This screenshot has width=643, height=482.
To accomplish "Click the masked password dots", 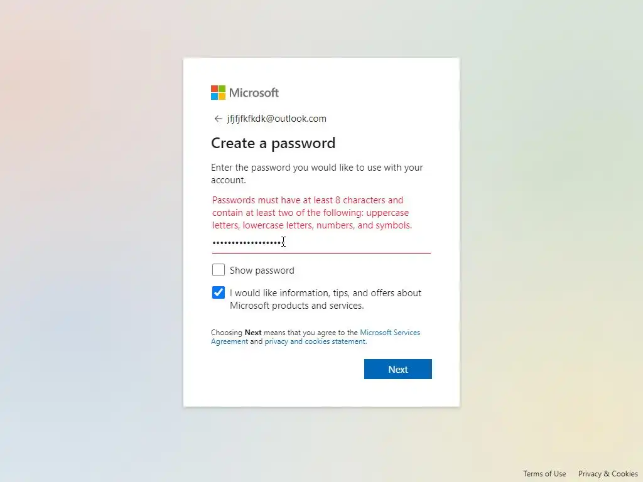I will (247, 243).
